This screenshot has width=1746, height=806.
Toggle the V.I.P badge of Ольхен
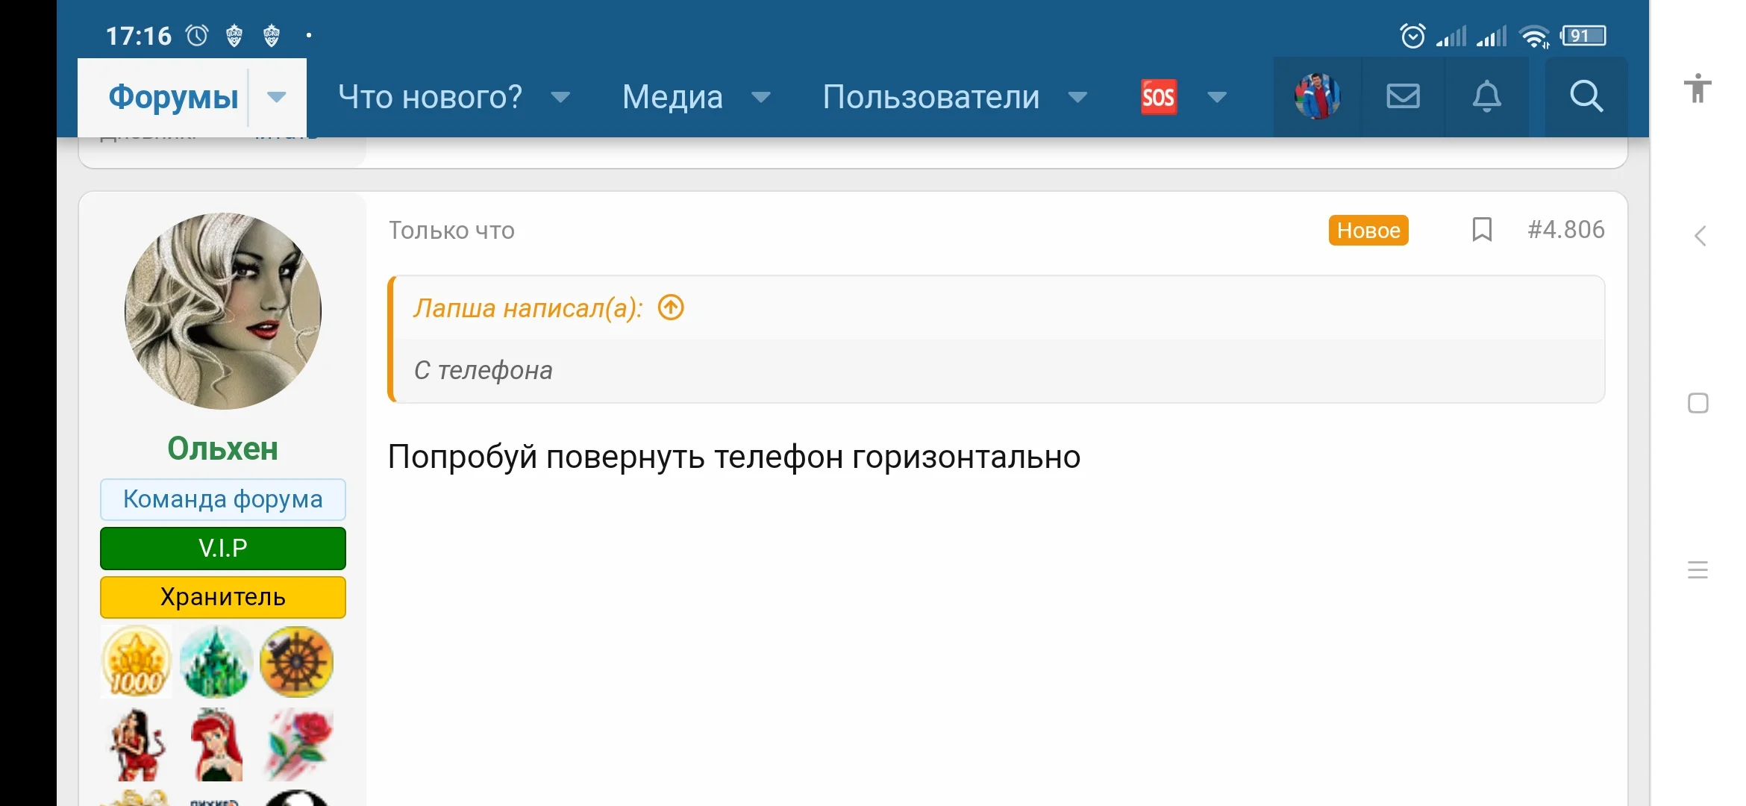[222, 548]
